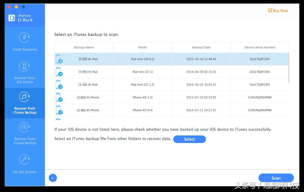This screenshot has height=192, width=304.
Task: Click device icon of iPad mini 2(7.1) backup
Action: click(59, 72)
